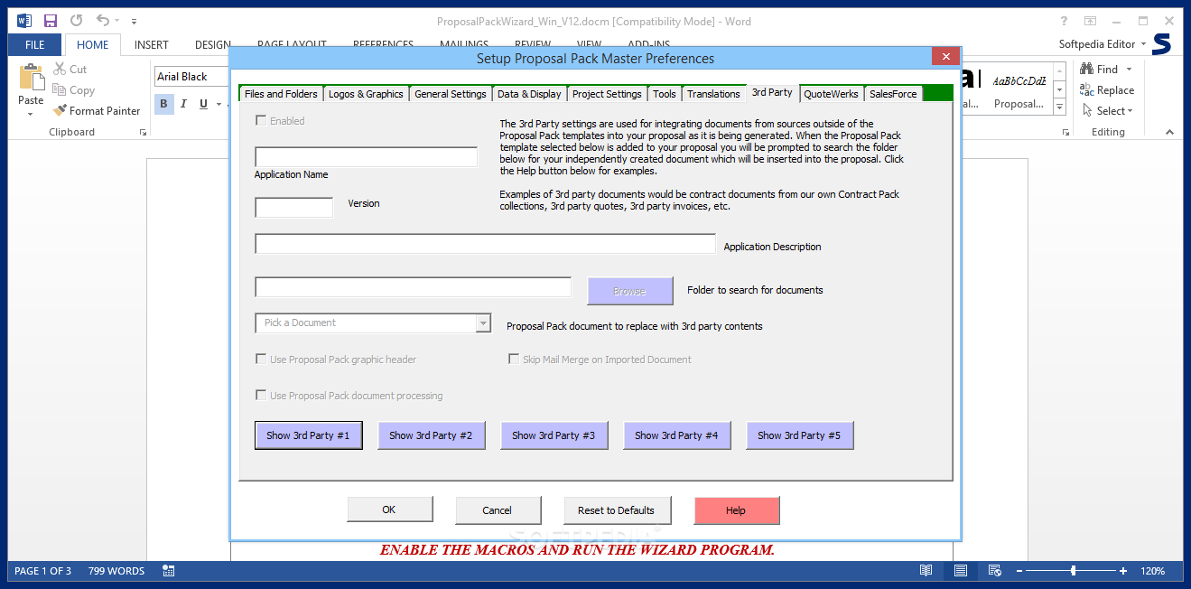Click Copy in the Clipboard group
1191x589 pixels.
tap(74, 89)
